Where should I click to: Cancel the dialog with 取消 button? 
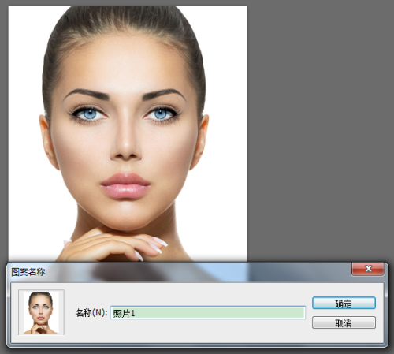(x=344, y=322)
